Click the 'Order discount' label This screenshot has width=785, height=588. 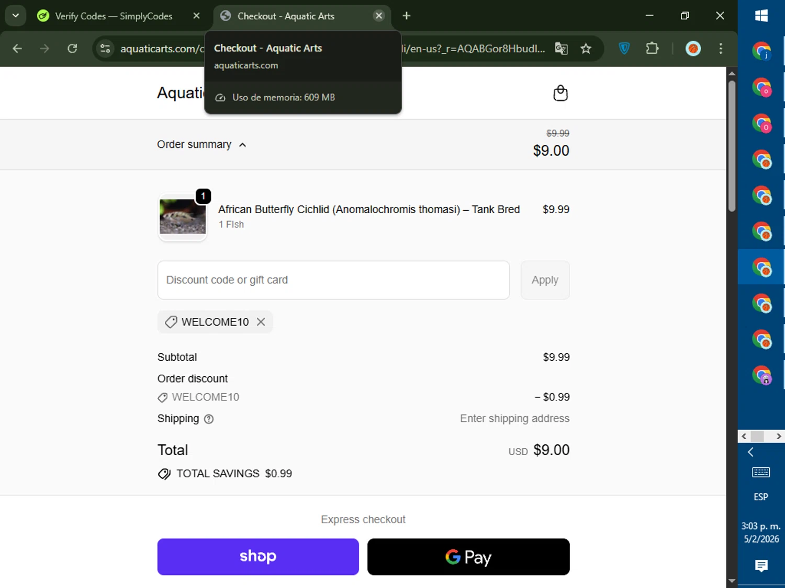[193, 378]
